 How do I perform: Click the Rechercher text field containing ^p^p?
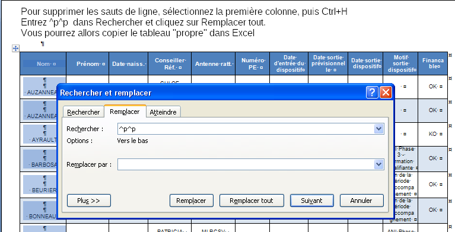point(246,129)
